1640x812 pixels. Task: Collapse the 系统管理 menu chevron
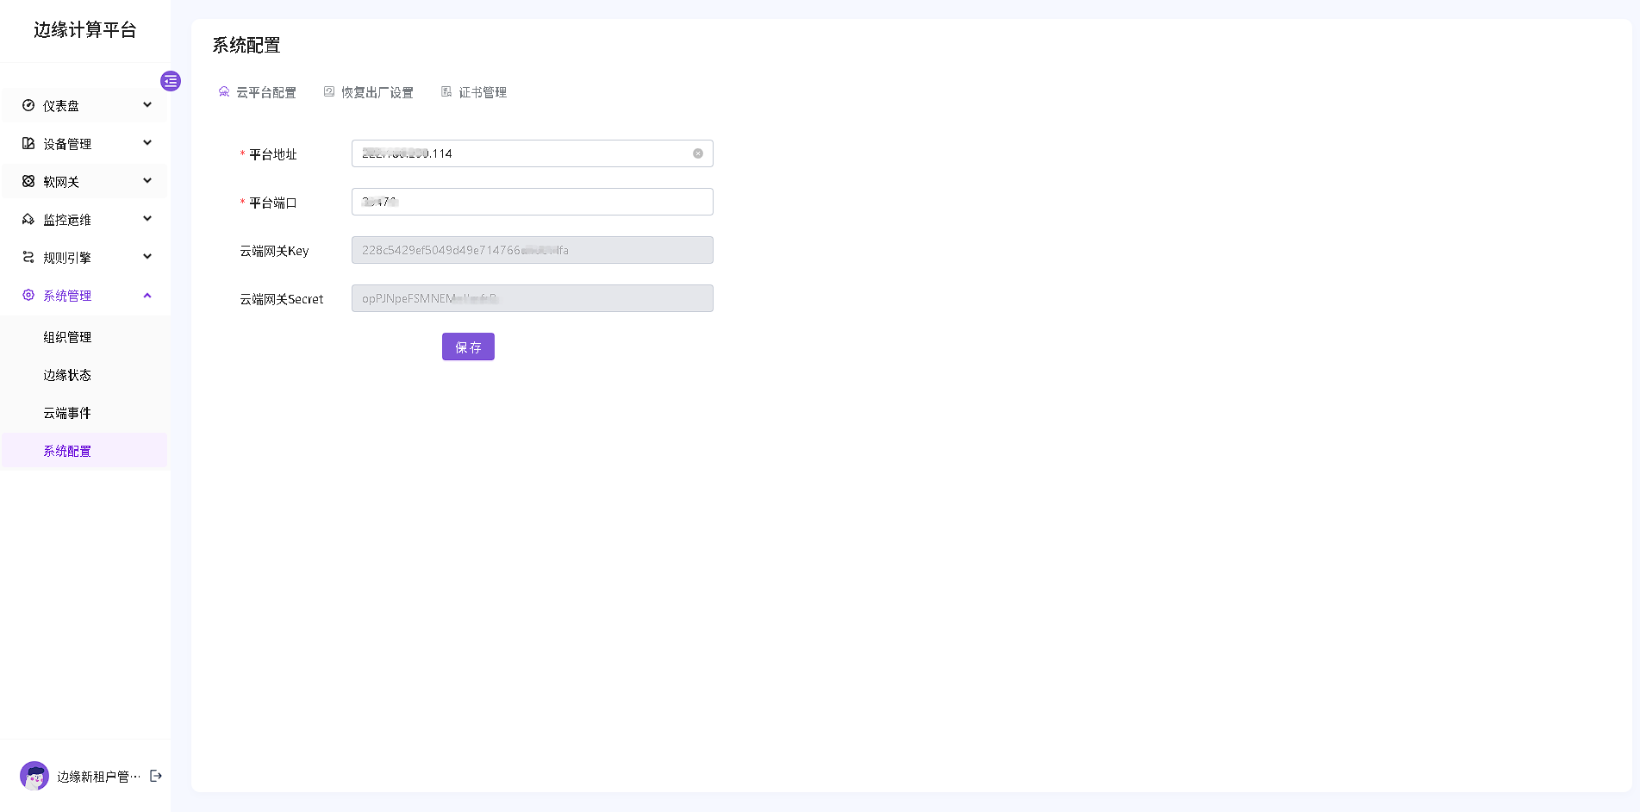147,296
